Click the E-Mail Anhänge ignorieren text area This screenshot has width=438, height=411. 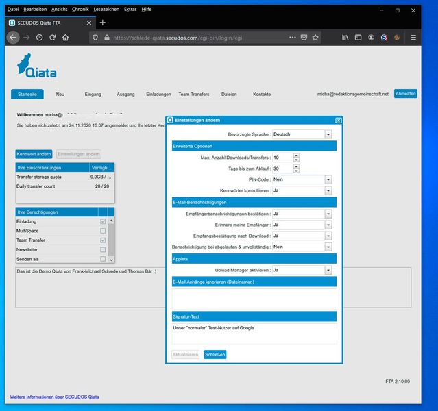(x=254, y=298)
